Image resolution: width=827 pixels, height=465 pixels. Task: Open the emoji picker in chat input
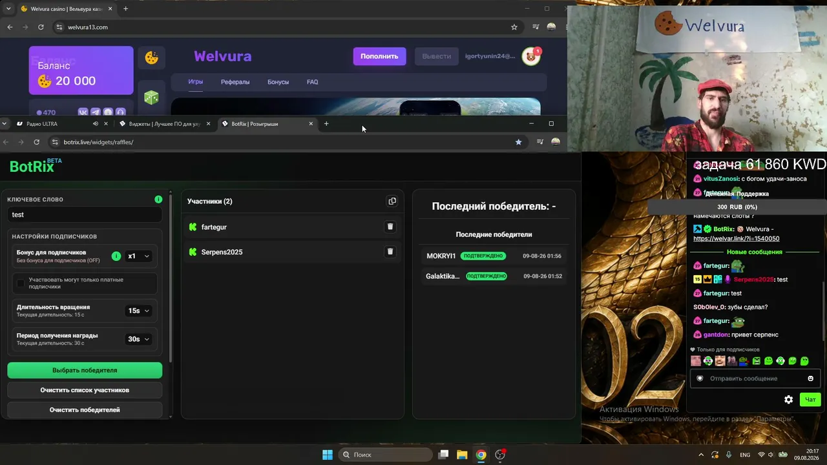click(810, 378)
